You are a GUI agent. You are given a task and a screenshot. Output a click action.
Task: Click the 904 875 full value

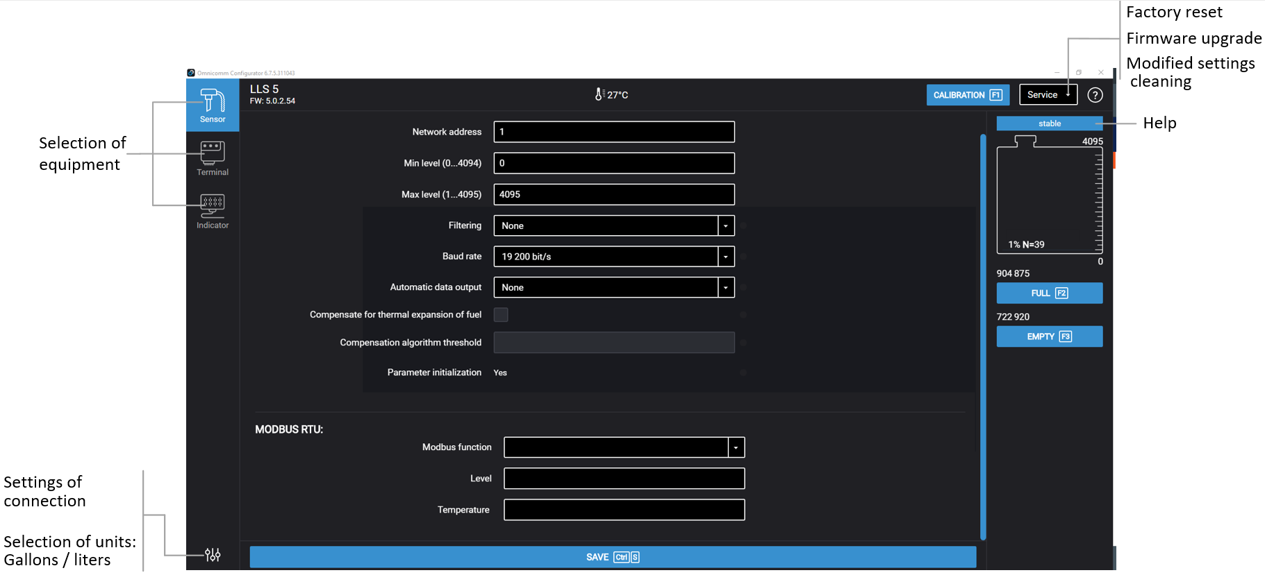click(1013, 273)
